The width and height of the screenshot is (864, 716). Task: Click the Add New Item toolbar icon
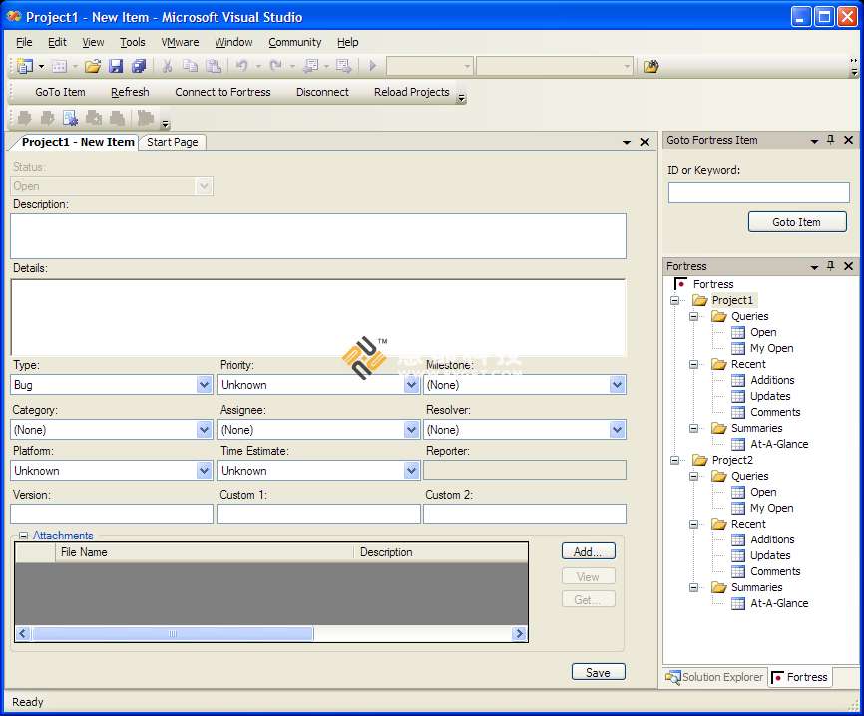pyautogui.click(x=59, y=66)
